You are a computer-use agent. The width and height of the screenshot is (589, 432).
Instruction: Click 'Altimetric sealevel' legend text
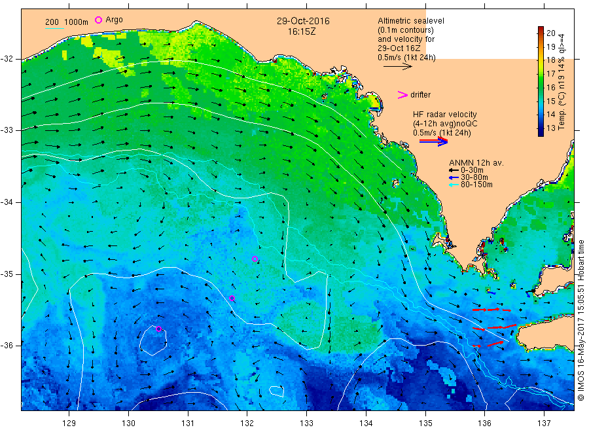point(410,21)
